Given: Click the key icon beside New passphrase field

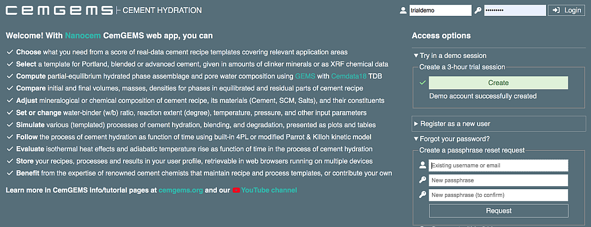Looking at the screenshot, I should pos(423,180).
